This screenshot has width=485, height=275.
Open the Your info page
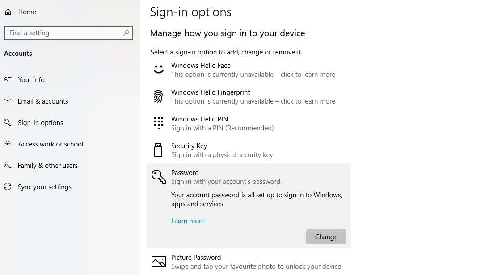31,80
